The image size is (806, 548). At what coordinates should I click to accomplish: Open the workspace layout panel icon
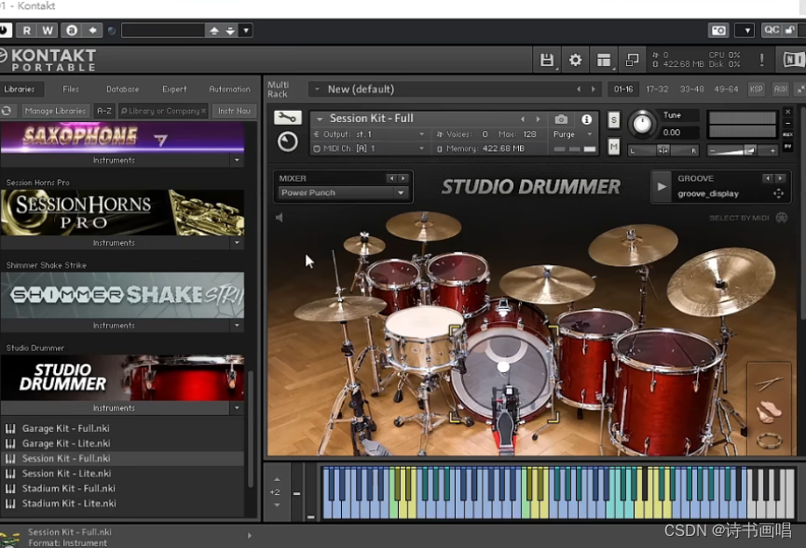(x=604, y=60)
